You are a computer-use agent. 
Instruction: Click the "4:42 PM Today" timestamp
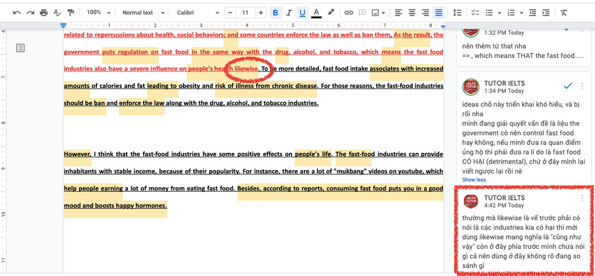click(504, 205)
